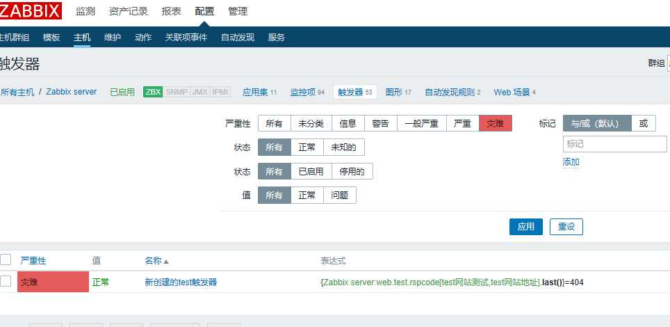Click the SNMP availability badge
Image resolution: width=670 pixels, height=327 pixels.
pyautogui.click(x=176, y=92)
